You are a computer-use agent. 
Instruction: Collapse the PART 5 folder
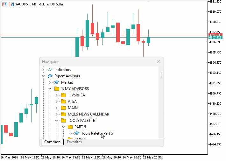[x=63, y=127]
